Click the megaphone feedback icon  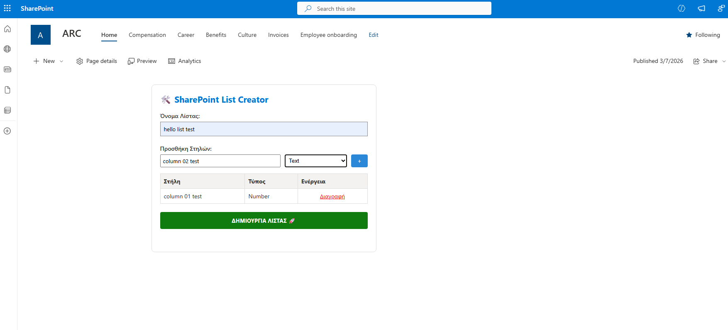(701, 8)
